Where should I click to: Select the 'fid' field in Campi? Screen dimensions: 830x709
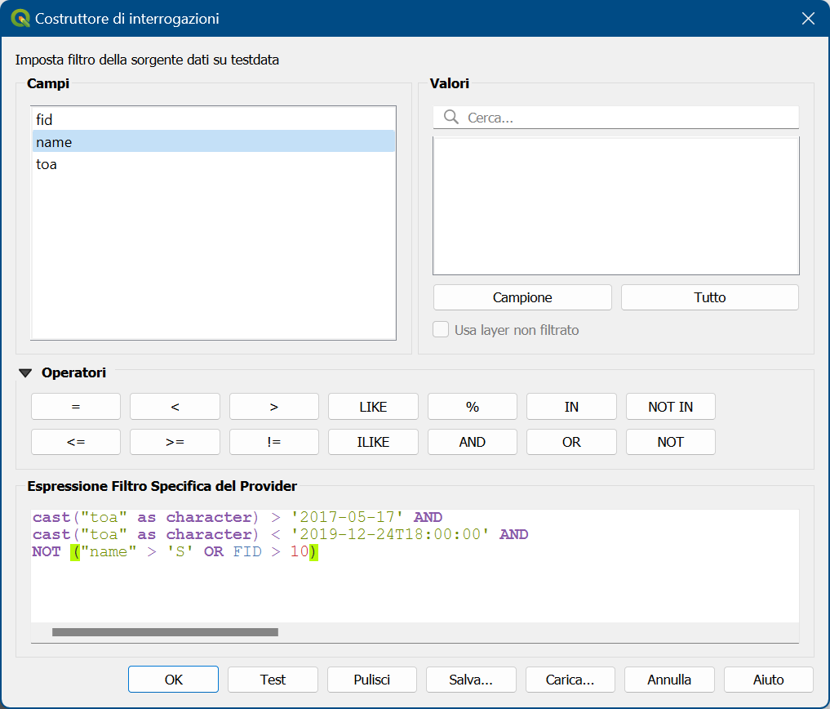213,120
